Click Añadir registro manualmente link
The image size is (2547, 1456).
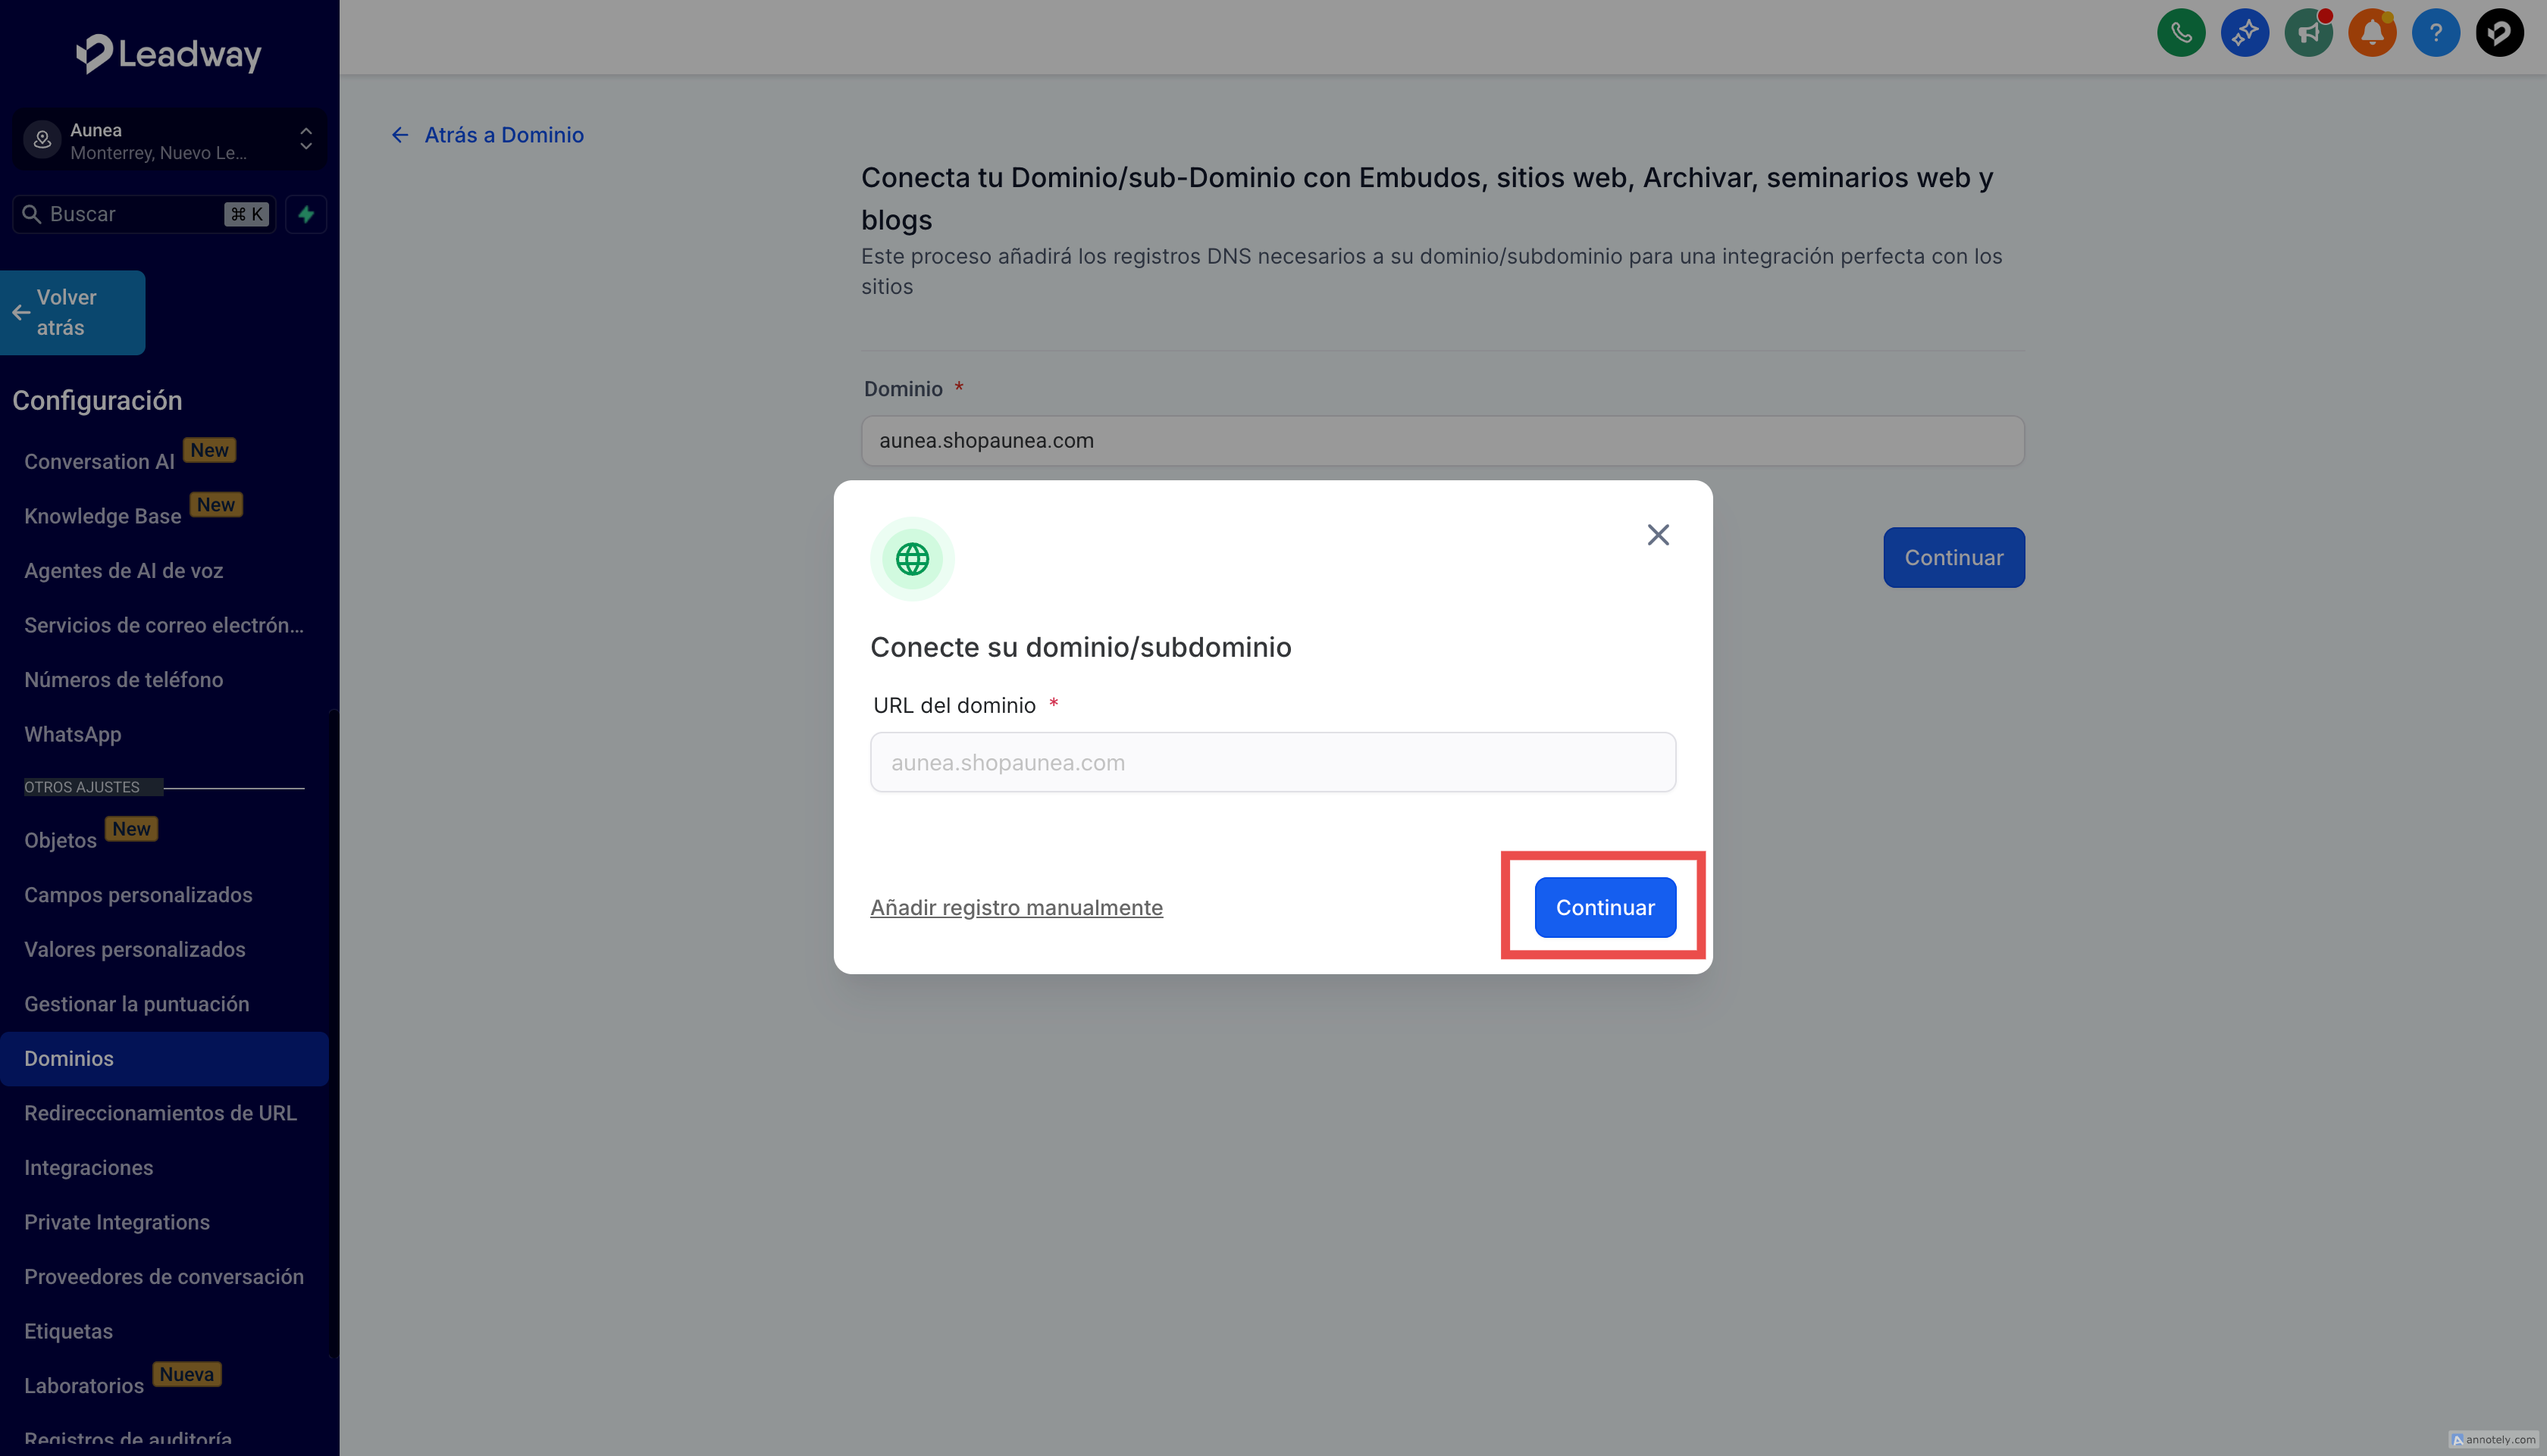coord(1016,907)
